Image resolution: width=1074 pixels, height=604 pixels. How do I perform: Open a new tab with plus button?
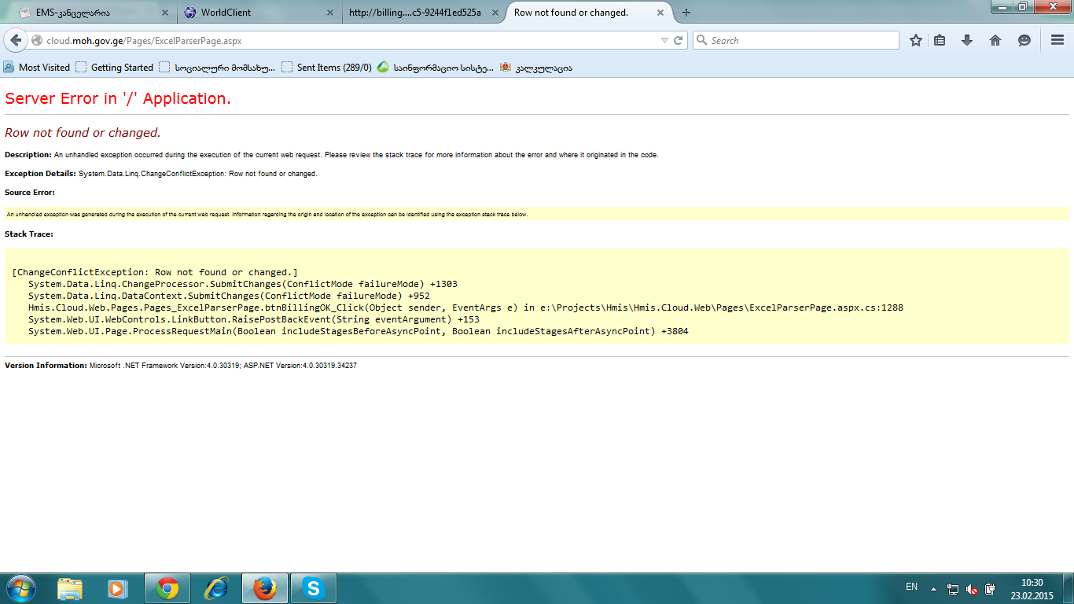[686, 13]
